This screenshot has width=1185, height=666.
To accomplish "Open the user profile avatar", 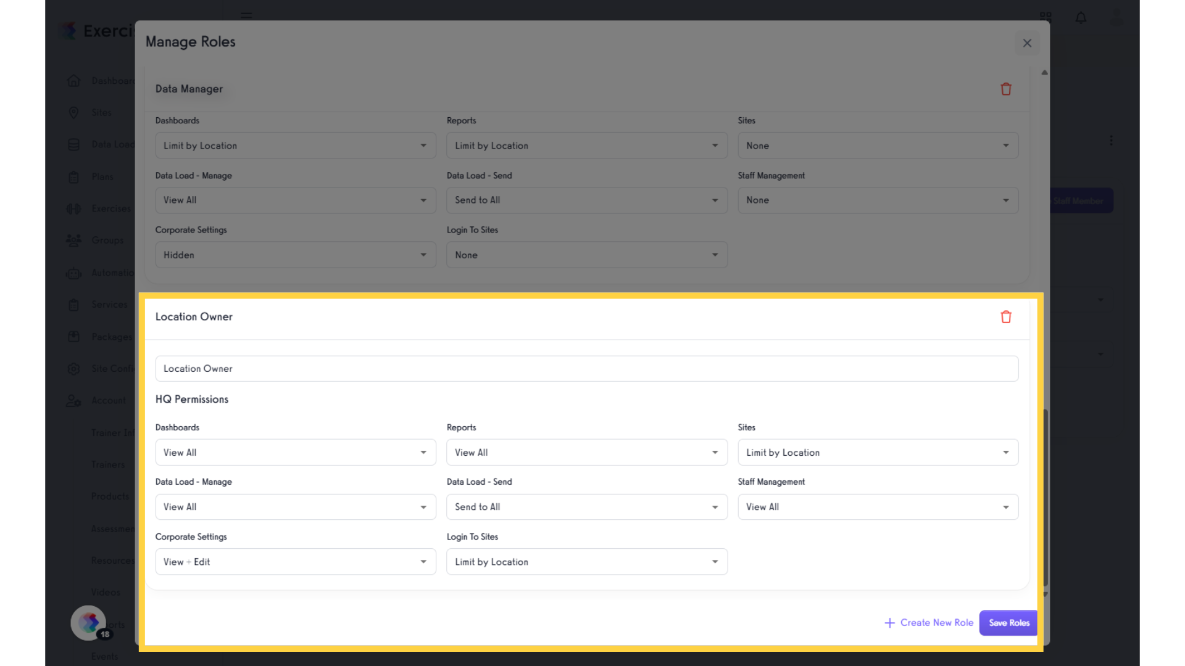I will pos(1116,17).
